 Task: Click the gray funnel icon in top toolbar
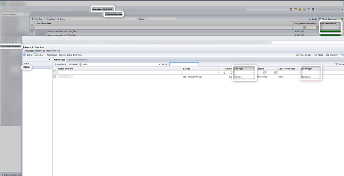(x=308, y=10)
